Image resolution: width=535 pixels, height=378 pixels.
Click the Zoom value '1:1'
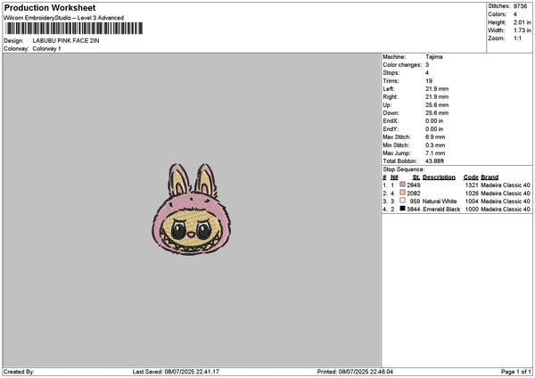[x=517, y=38]
